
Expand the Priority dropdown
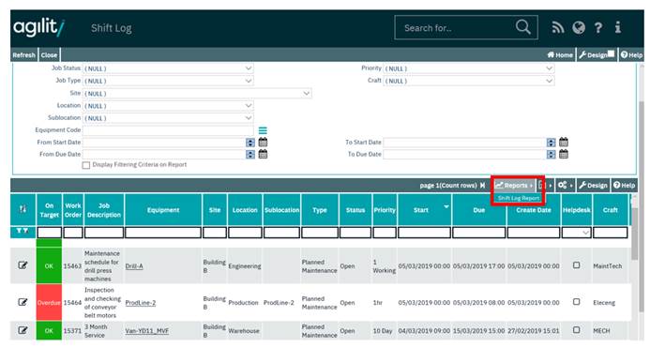tap(469, 68)
